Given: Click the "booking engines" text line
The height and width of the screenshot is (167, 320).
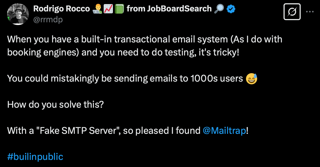Looking at the screenshot, I should 123,52.
